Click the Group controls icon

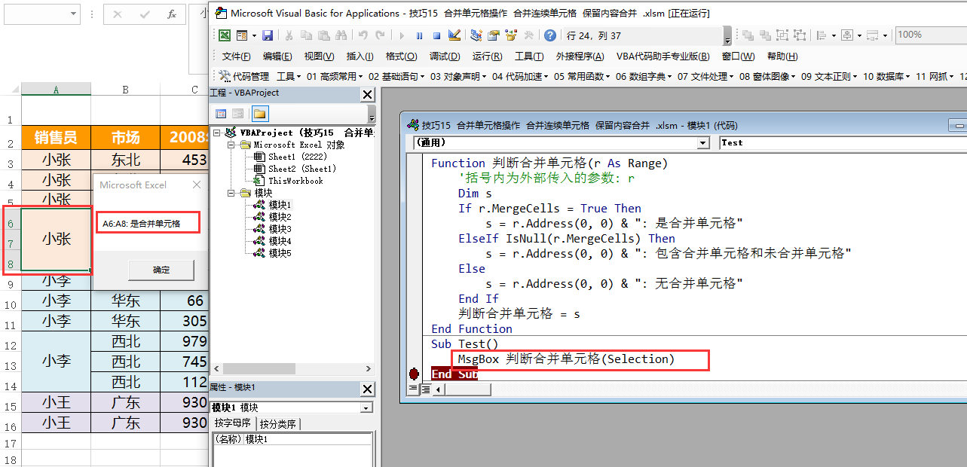[x=783, y=35]
